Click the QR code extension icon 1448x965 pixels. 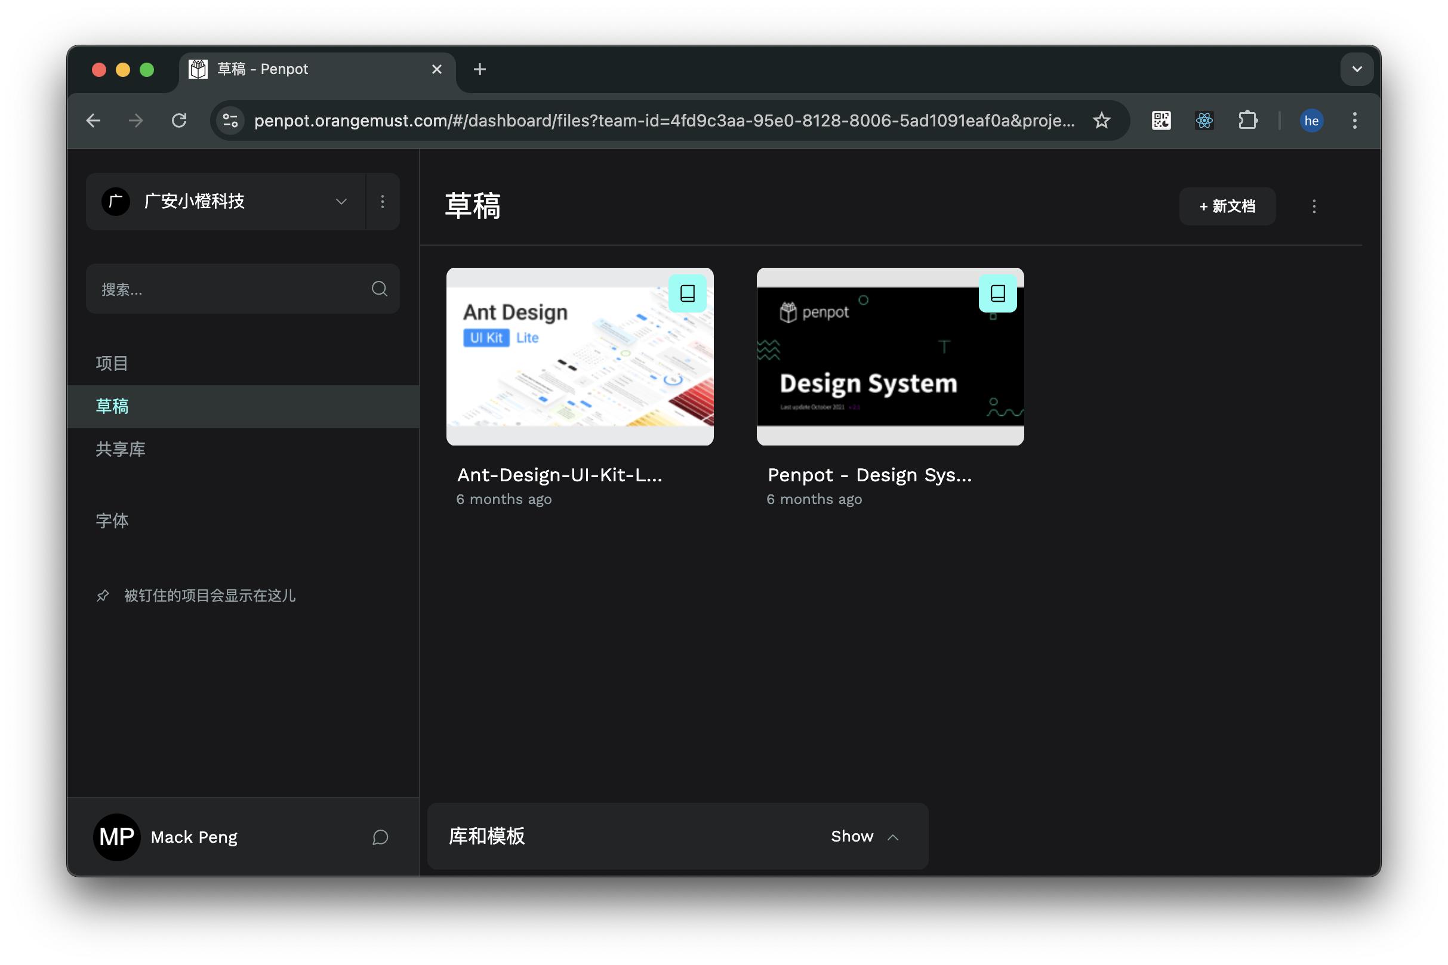[1161, 120]
